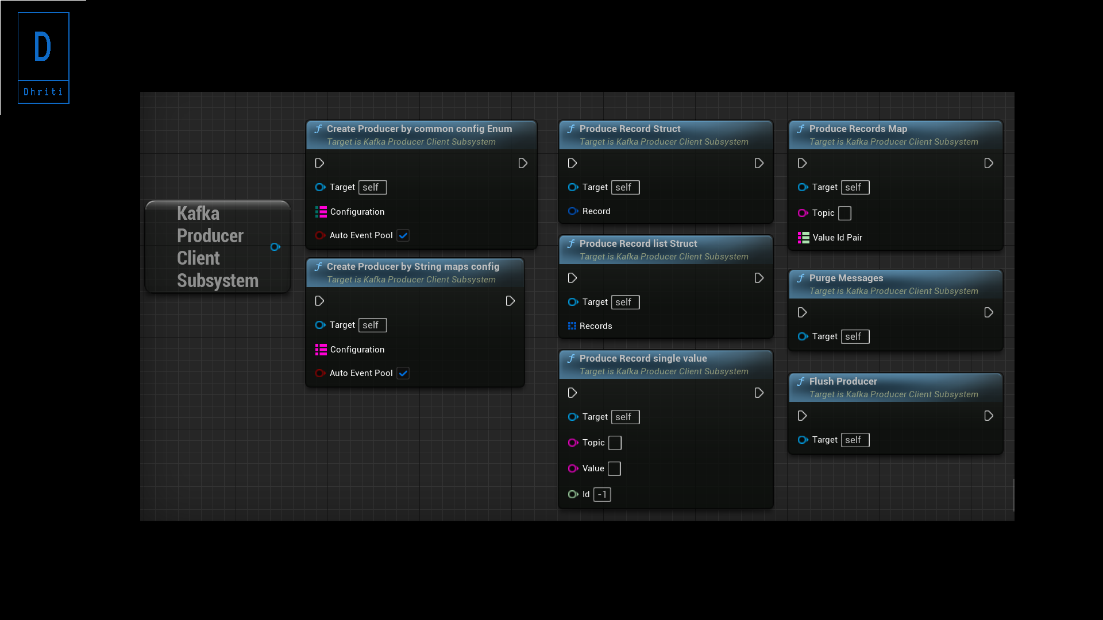Click the Records set pin on Produce Record list Struct
The width and height of the screenshot is (1103, 620).
[572, 326]
